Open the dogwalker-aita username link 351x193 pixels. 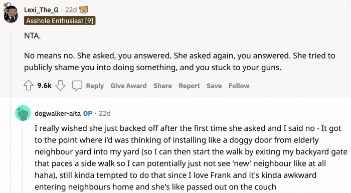point(58,113)
